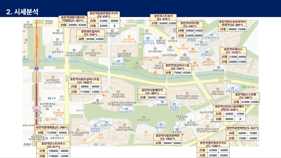The height and width of the screenshot is (158, 281).
Task: Click the 동탄퍼스트파크 table header
Action: pyautogui.click(x=163, y=18)
